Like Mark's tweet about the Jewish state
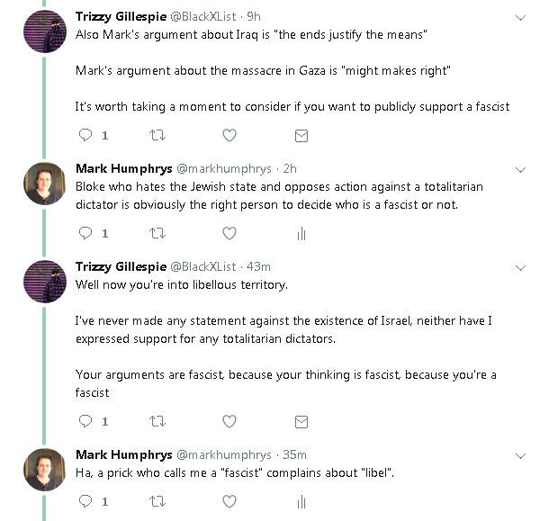The image size is (549, 521). pyautogui.click(x=229, y=233)
